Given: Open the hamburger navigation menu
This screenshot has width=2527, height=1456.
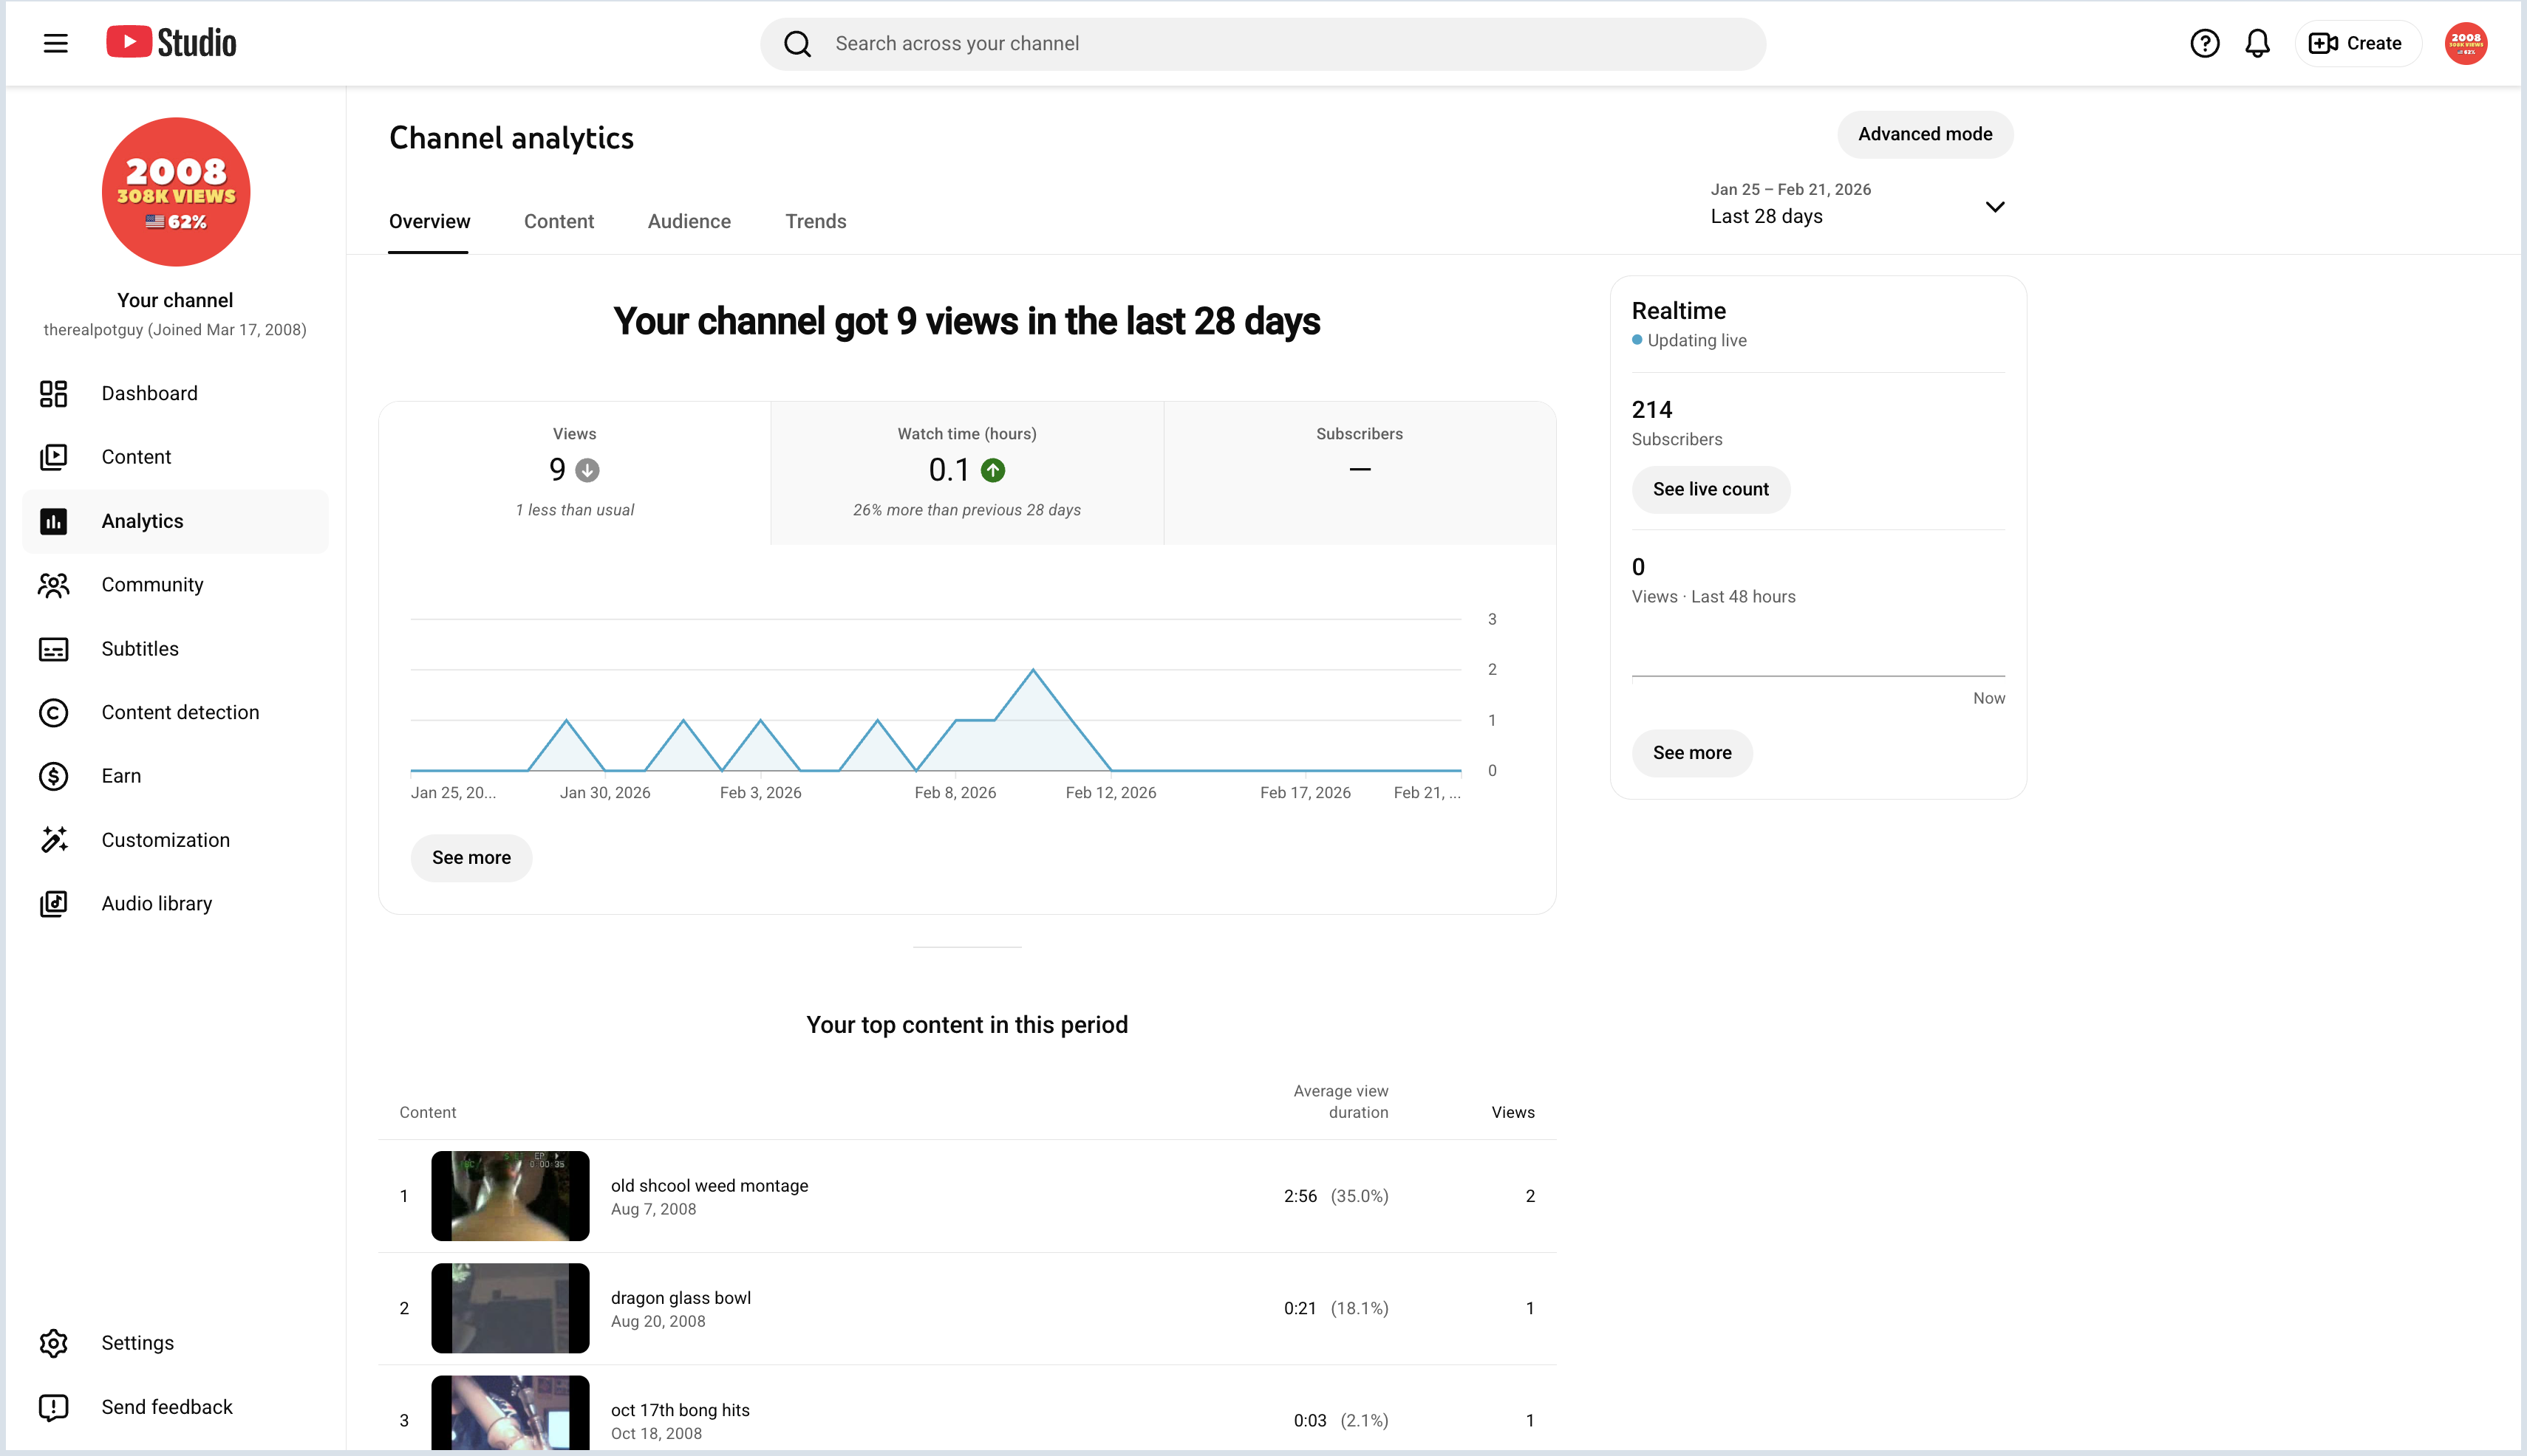Looking at the screenshot, I should [x=55, y=43].
